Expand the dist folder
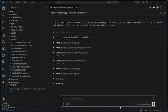The image size is (168, 112). point(12,24)
